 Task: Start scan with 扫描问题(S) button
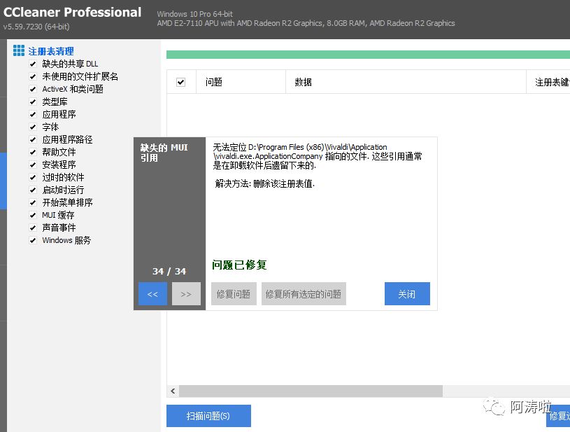click(208, 416)
